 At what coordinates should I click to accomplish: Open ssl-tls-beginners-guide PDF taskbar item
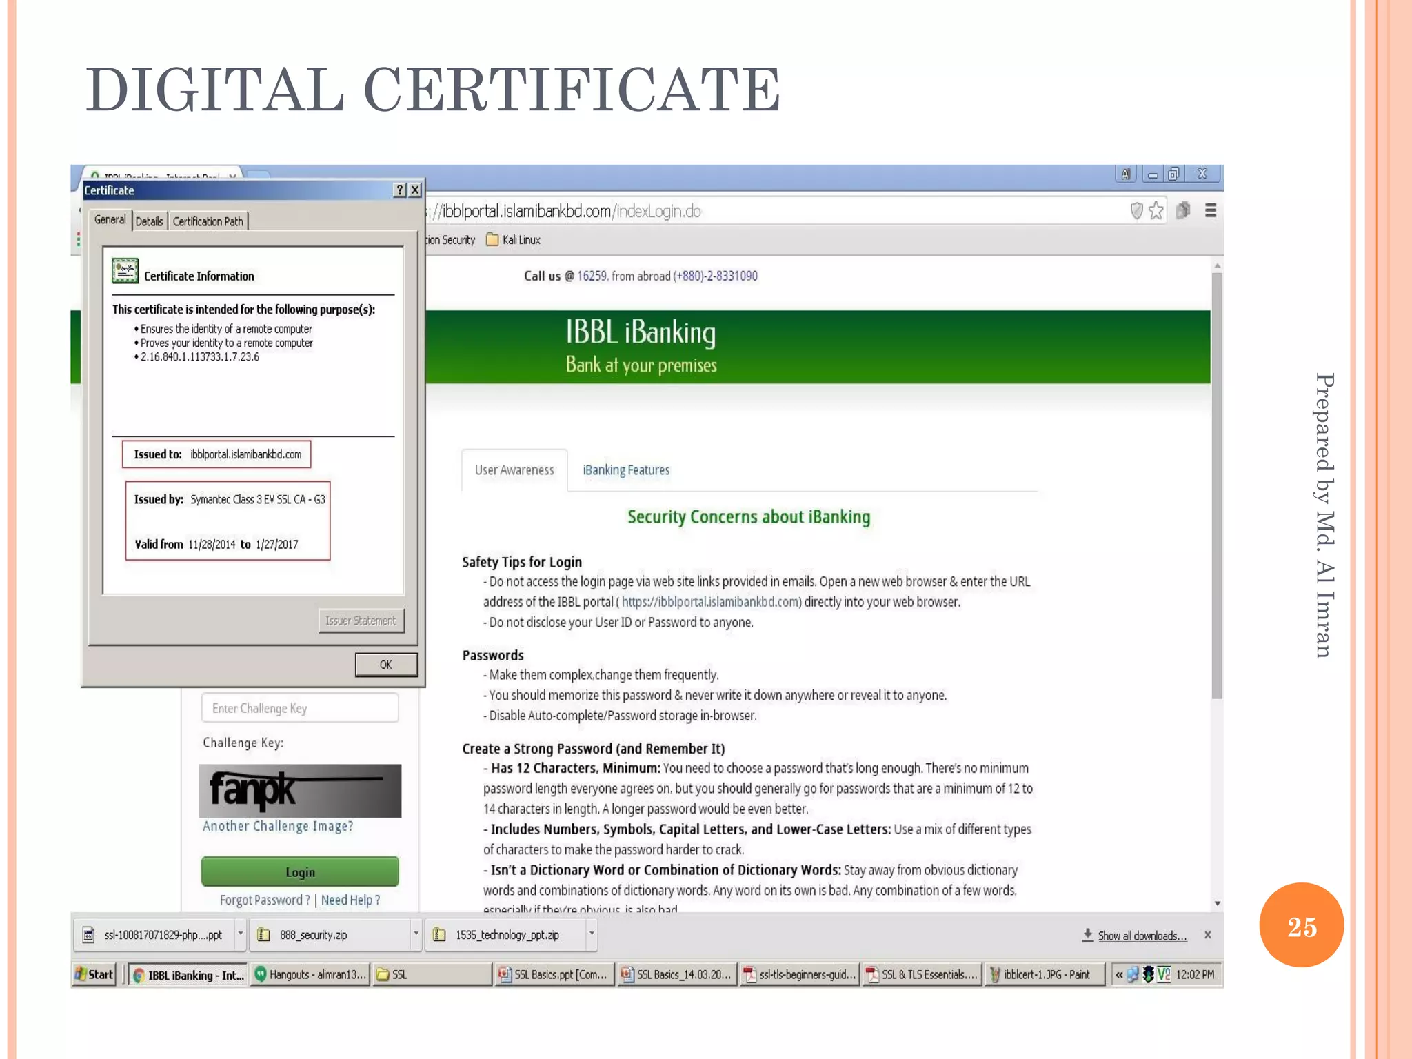[800, 975]
